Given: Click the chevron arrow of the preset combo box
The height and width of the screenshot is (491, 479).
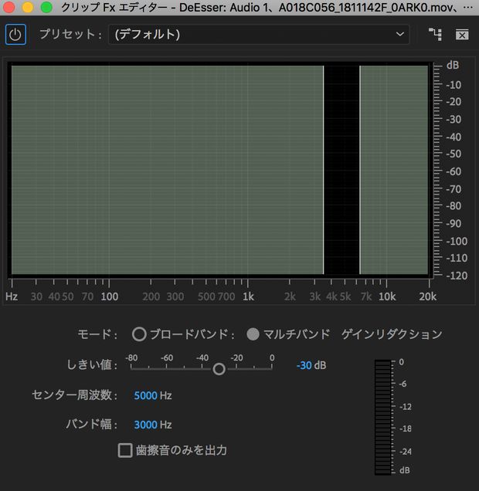Looking at the screenshot, I should coord(399,35).
